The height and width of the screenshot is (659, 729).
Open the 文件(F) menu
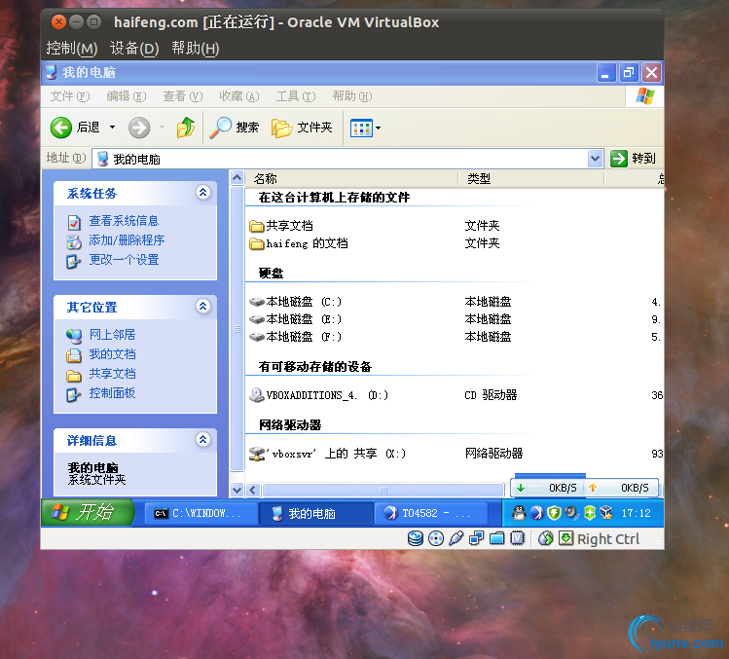70,96
